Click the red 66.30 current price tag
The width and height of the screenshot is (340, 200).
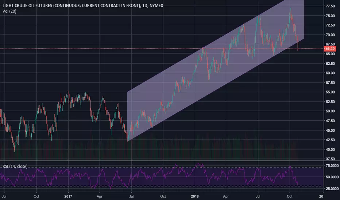click(x=330, y=49)
